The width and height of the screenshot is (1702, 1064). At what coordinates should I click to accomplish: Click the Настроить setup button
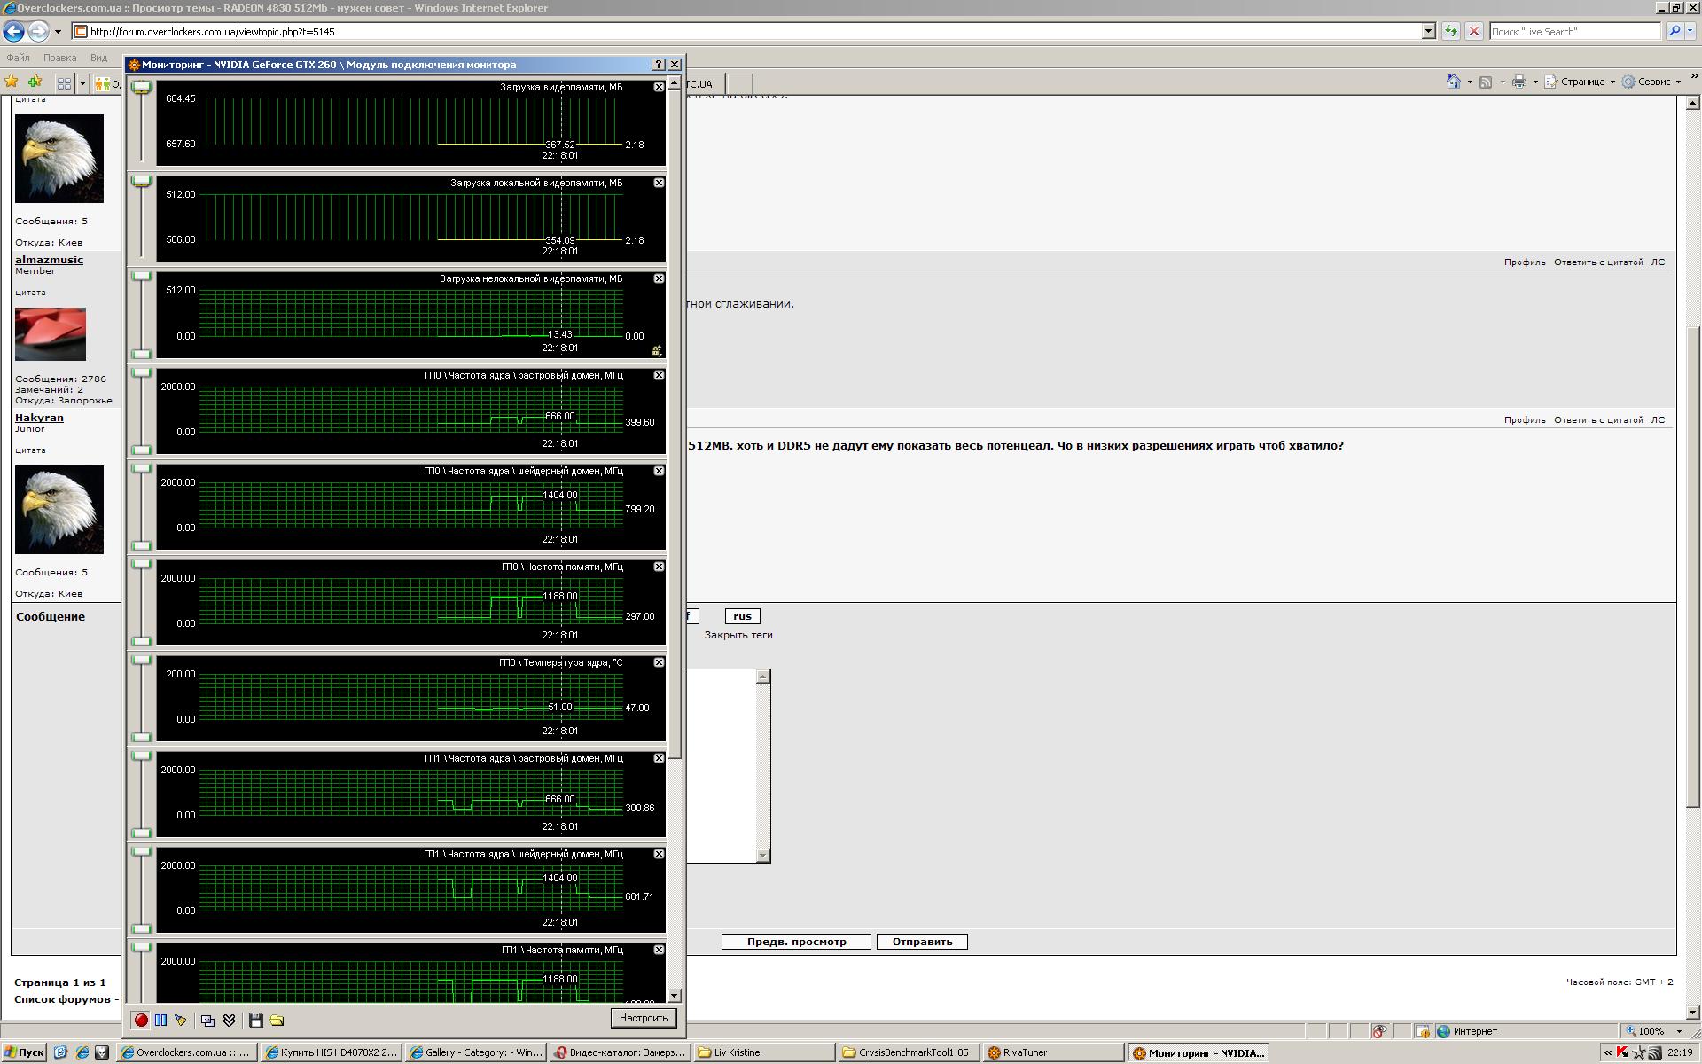tap(643, 1018)
